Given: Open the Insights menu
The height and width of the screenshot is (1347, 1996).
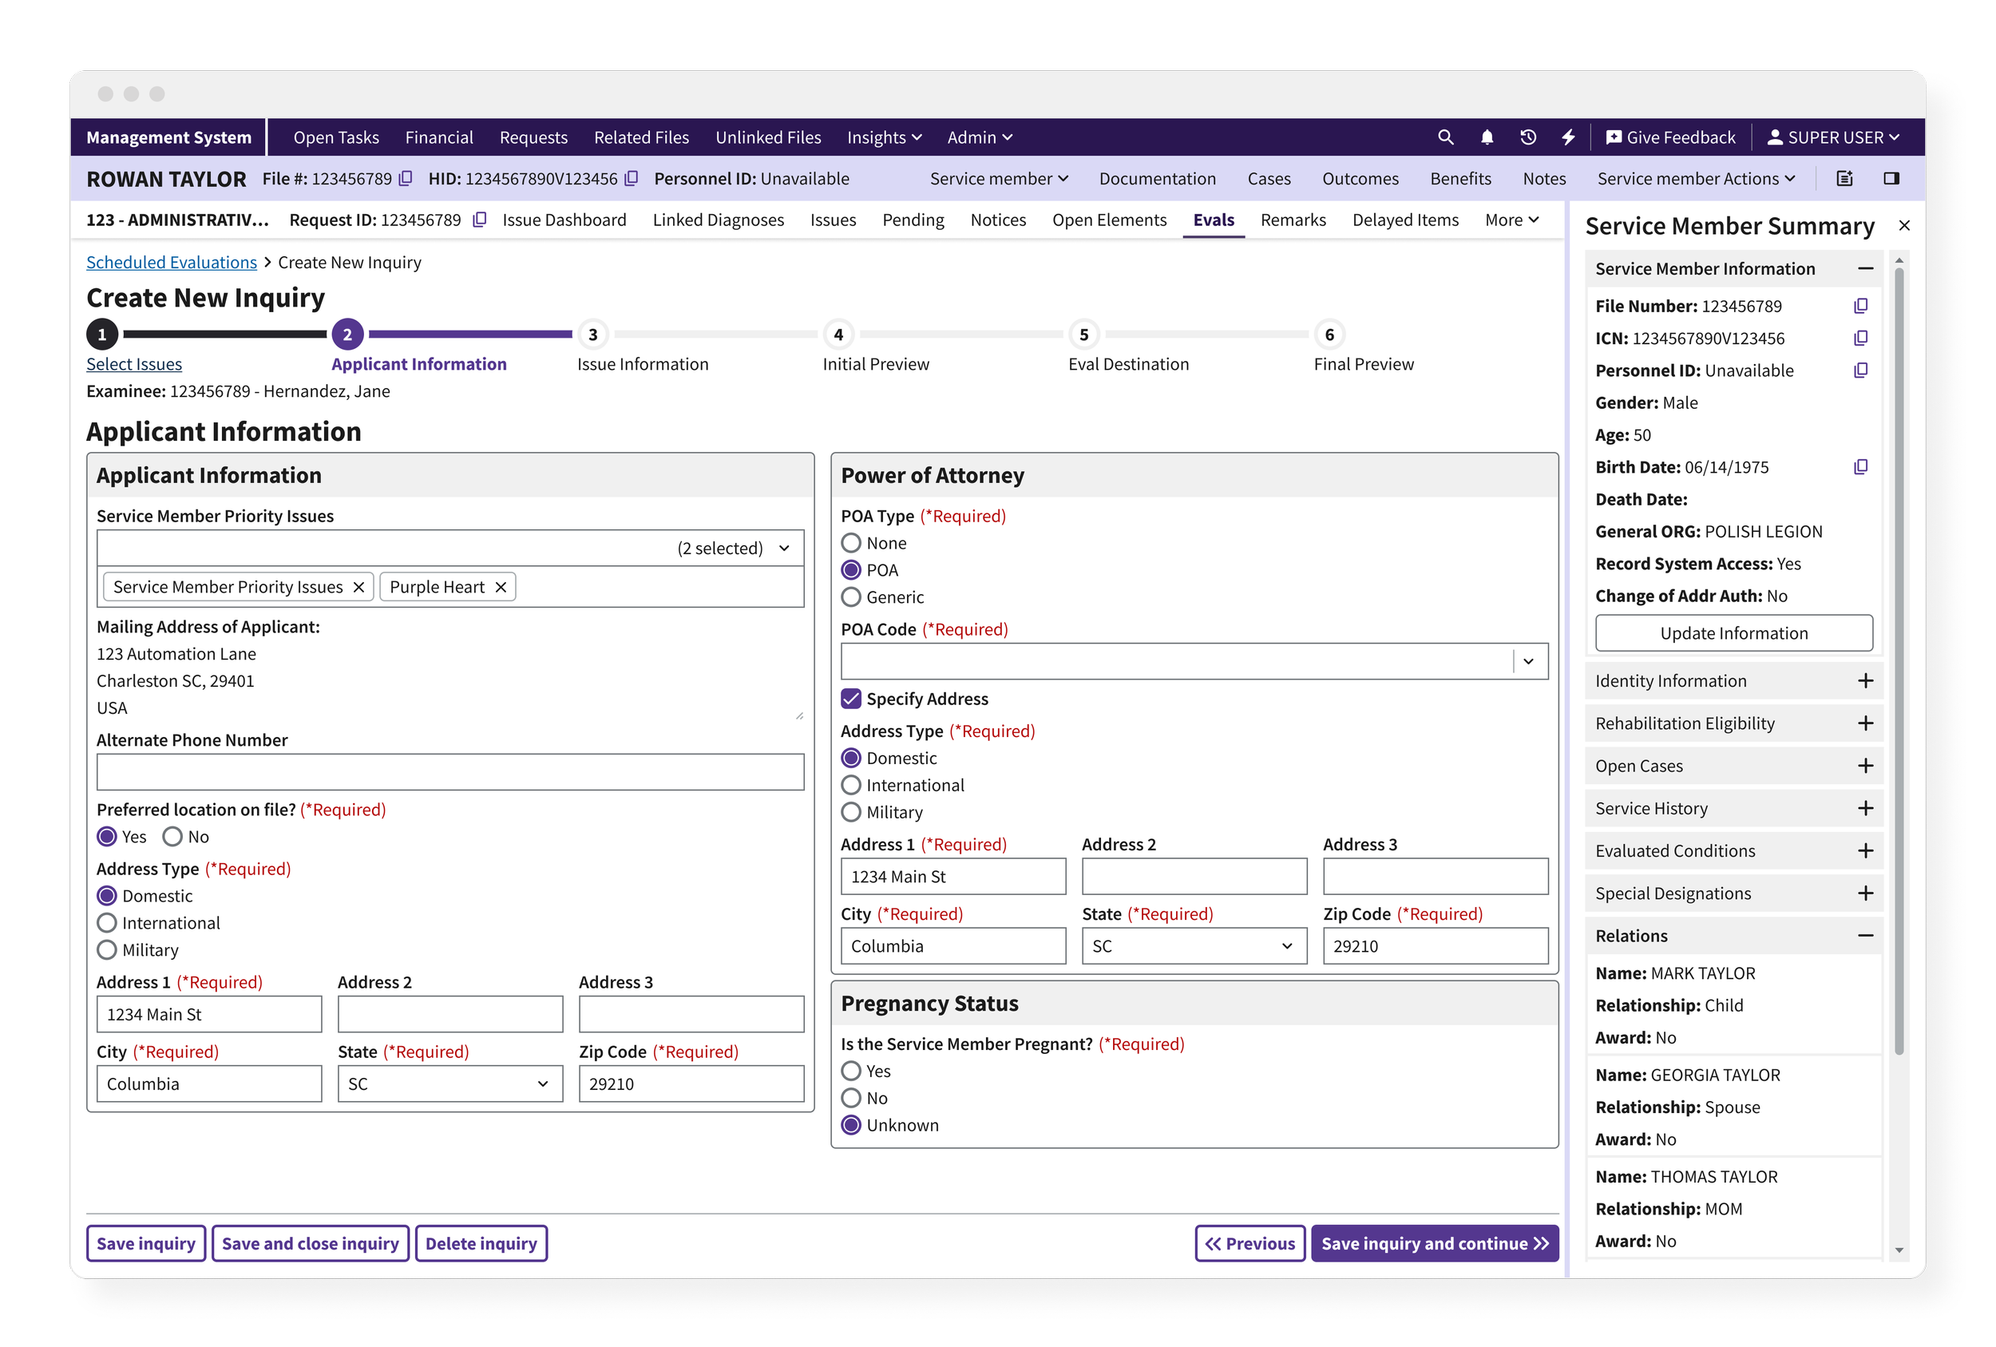Looking at the screenshot, I should coord(884,137).
